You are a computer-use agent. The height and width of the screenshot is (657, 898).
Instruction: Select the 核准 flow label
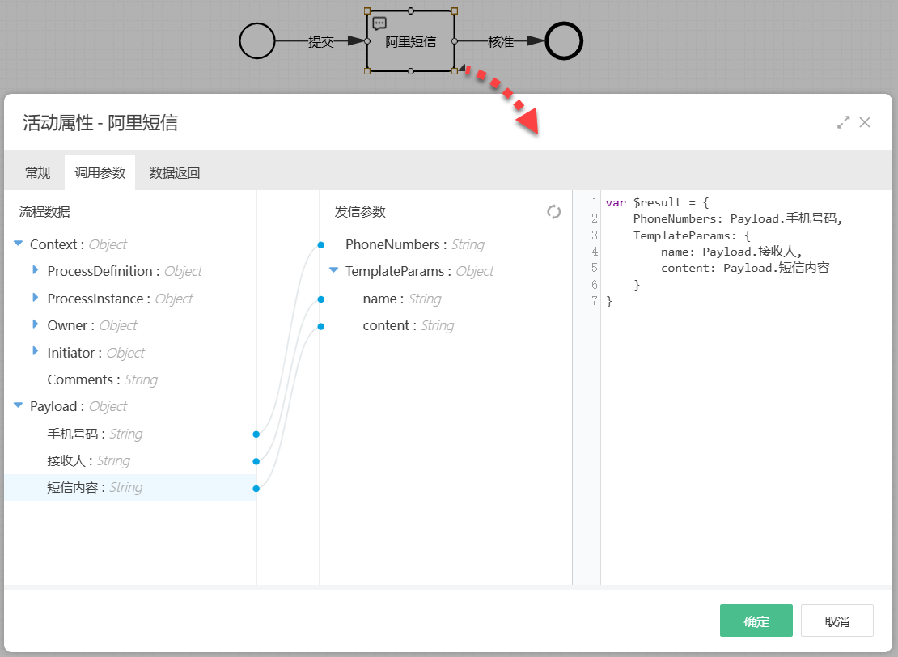(x=501, y=42)
